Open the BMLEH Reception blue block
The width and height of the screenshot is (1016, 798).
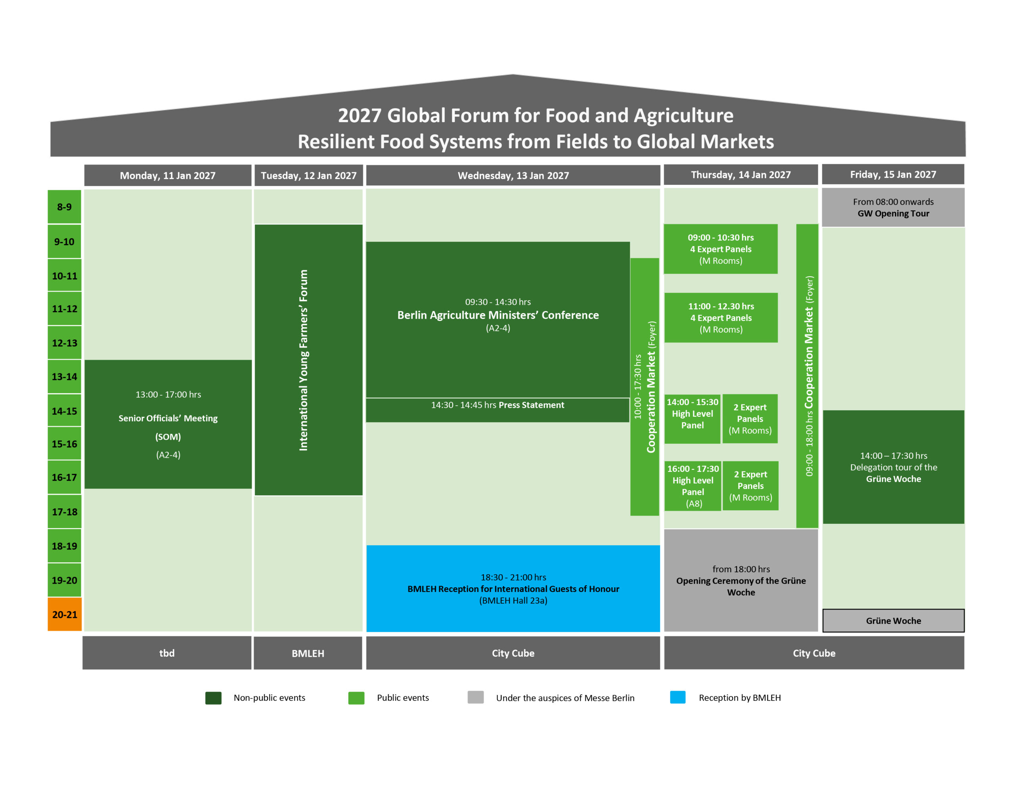tap(513, 588)
